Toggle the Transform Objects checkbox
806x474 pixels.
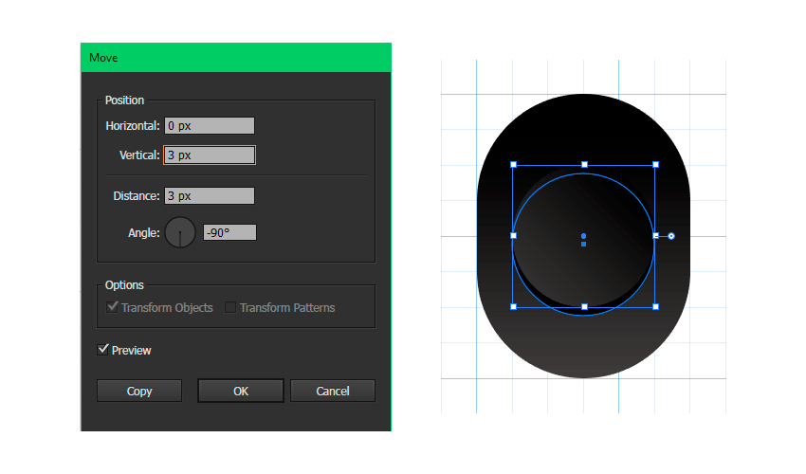point(113,307)
